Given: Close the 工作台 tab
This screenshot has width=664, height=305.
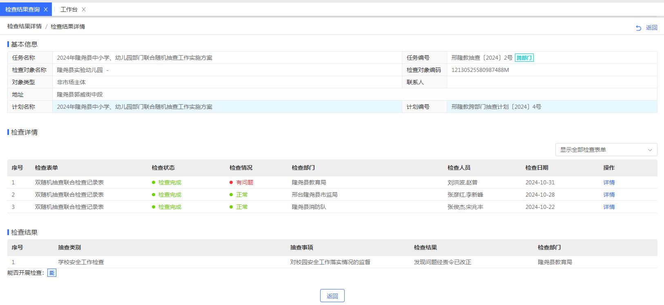Looking at the screenshot, I should tap(84, 9).
